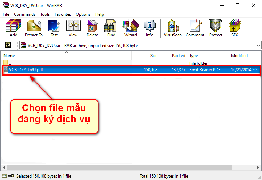Click the WinRAR title bar books icon
Screen dimensions: 262x180
pyautogui.click(x=6, y=5)
